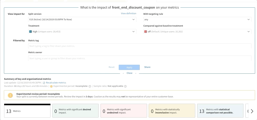Expand the Treatment dropdown showing high

82,31
